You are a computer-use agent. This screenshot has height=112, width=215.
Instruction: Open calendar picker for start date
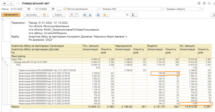(29, 9)
